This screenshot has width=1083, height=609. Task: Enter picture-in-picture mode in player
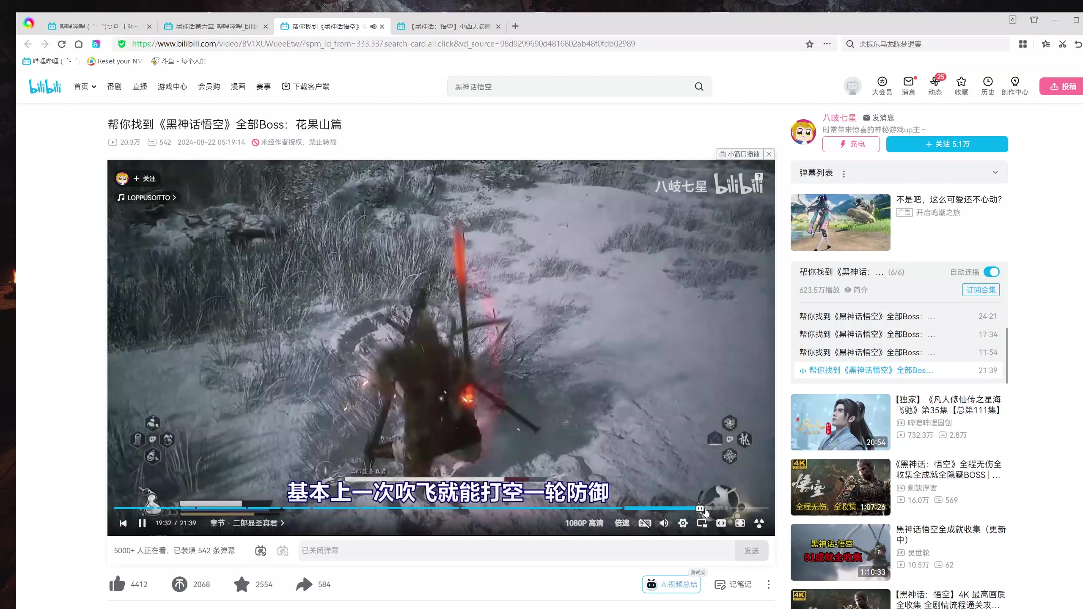point(702,523)
